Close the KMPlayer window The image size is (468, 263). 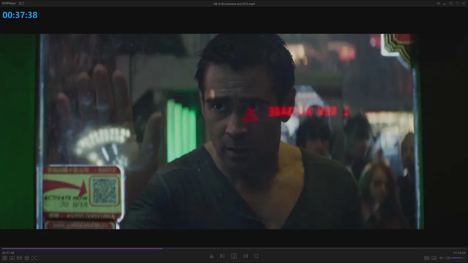click(x=463, y=3)
